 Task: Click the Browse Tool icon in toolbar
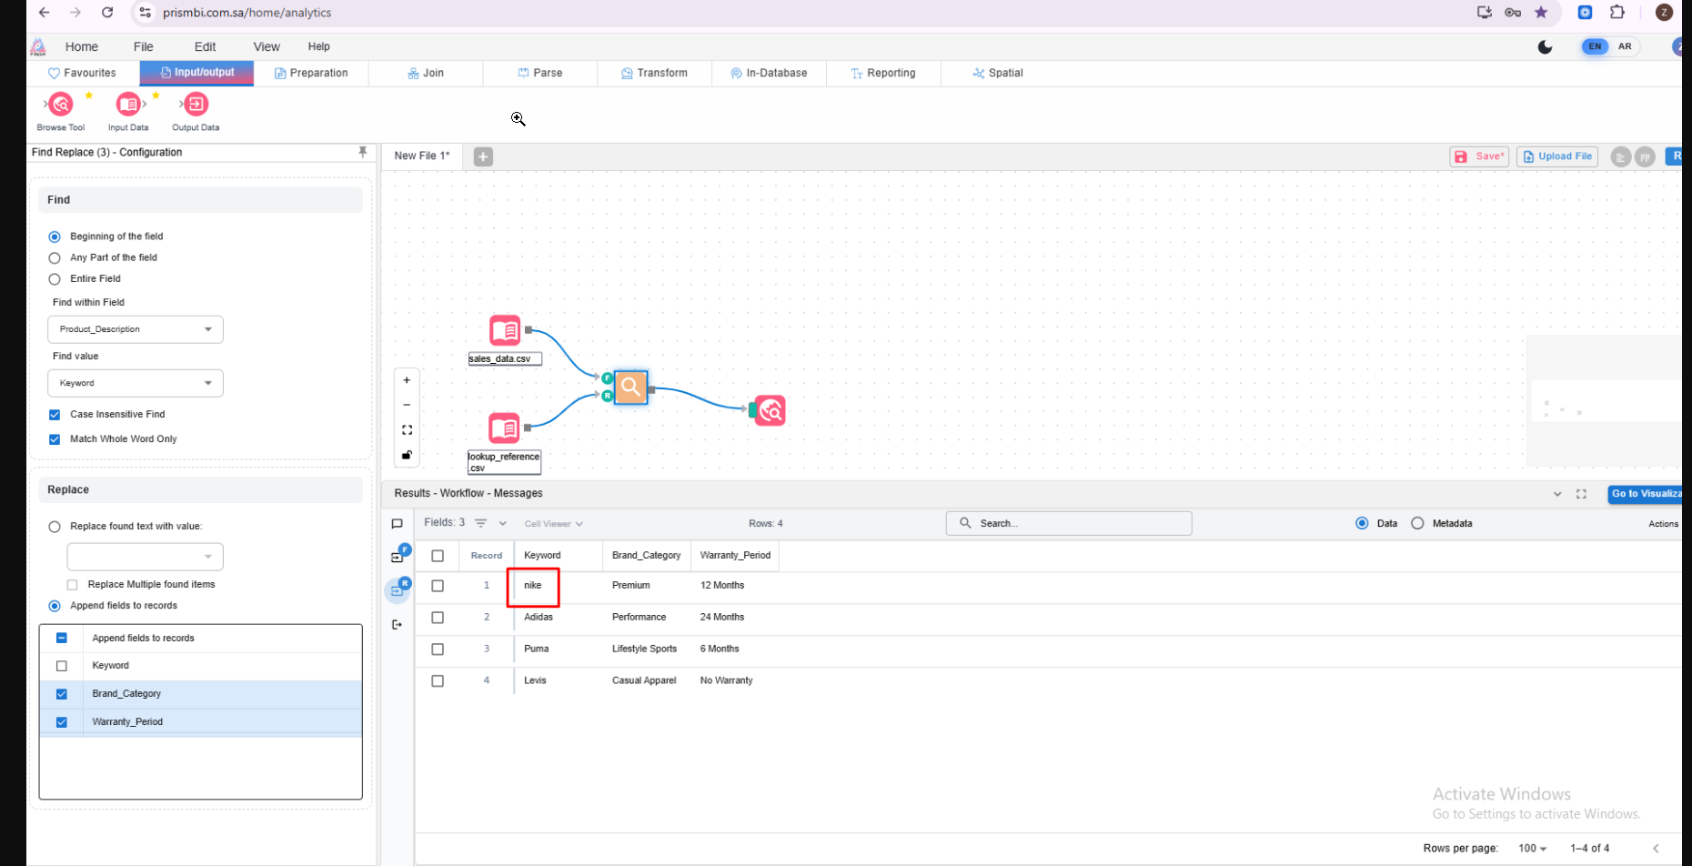[x=60, y=106]
